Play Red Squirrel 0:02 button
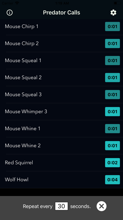The height and width of the screenshot is (220, 123). pos(112,162)
